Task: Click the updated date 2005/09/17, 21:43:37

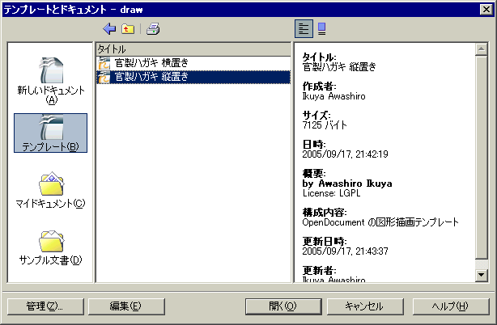Action: pos(345,251)
